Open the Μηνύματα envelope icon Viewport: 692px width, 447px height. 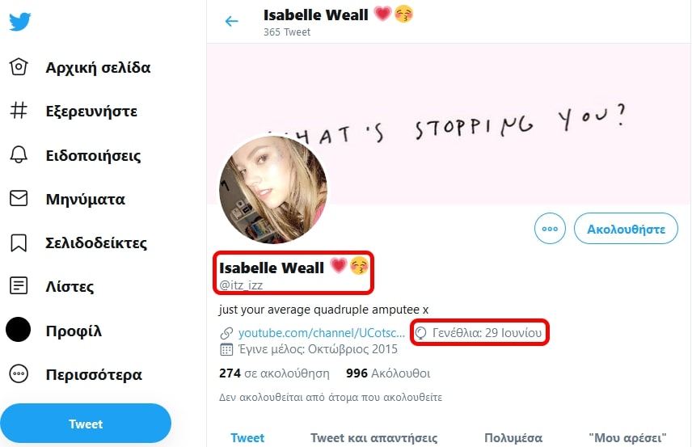(x=19, y=198)
